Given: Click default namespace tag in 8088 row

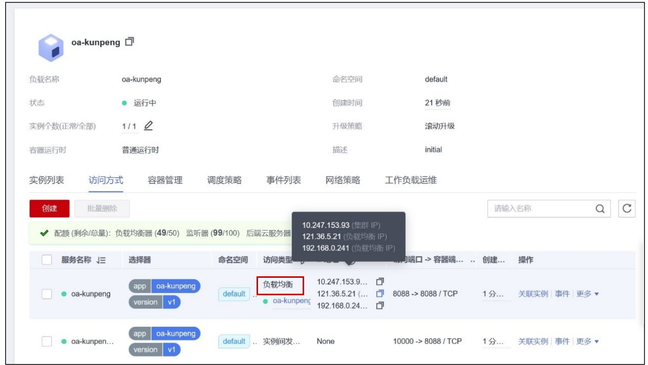Looking at the screenshot, I should [x=234, y=294].
